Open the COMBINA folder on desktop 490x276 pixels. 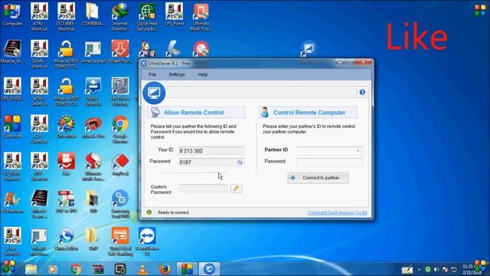click(x=93, y=15)
